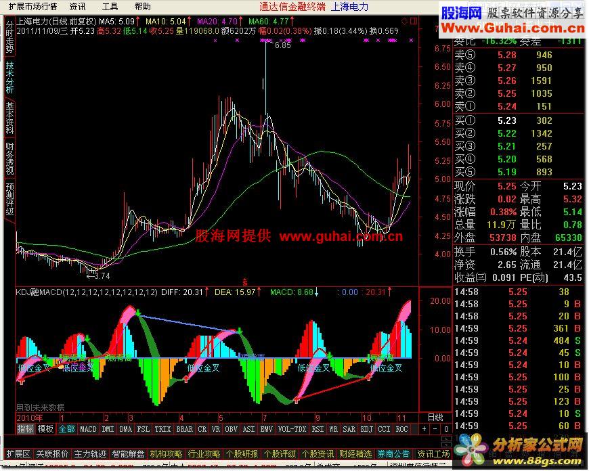Click the KDJ融MACD indicator title

(87, 292)
